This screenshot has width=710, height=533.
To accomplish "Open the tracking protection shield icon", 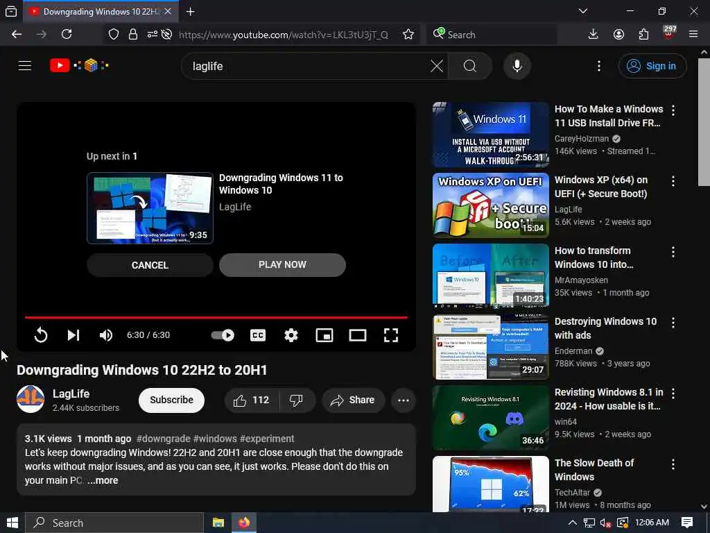I will [x=114, y=35].
